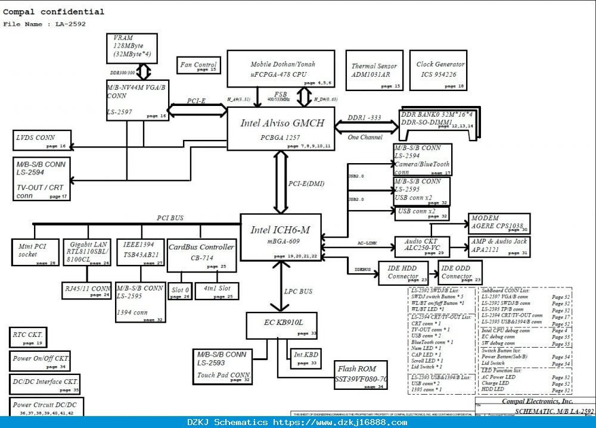The width and height of the screenshot is (596, 428).
Task: Select the M/B-S/B CONN LS-2595 USB conn x2 block
Action: point(422,192)
